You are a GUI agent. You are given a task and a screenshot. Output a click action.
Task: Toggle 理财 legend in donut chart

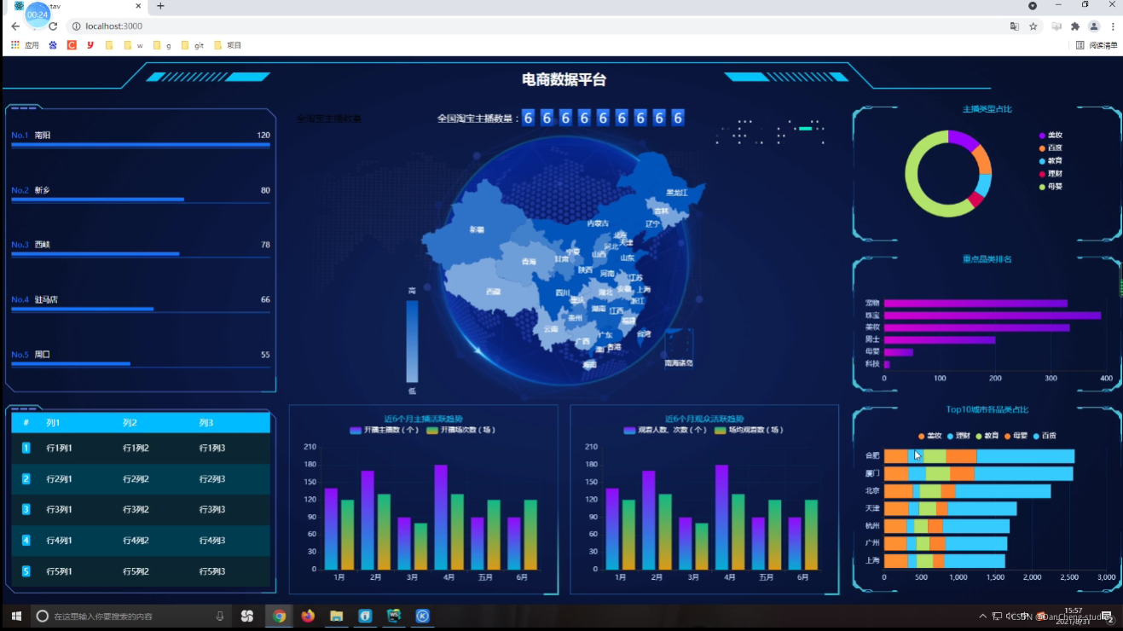click(x=1051, y=174)
